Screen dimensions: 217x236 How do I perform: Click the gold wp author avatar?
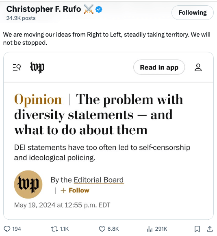coord(28,184)
